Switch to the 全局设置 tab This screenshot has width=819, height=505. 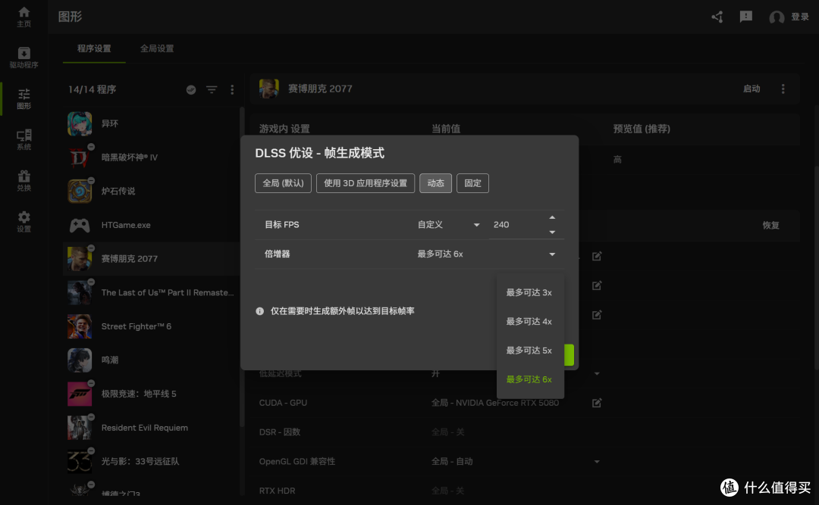pyautogui.click(x=157, y=48)
